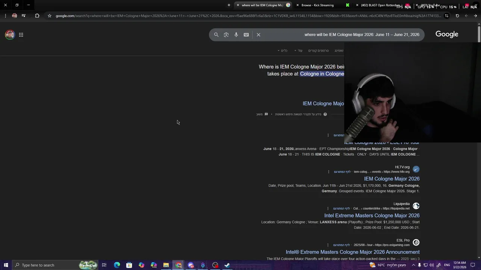Close the IEM Cologne search tab

(x=237, y=5)
